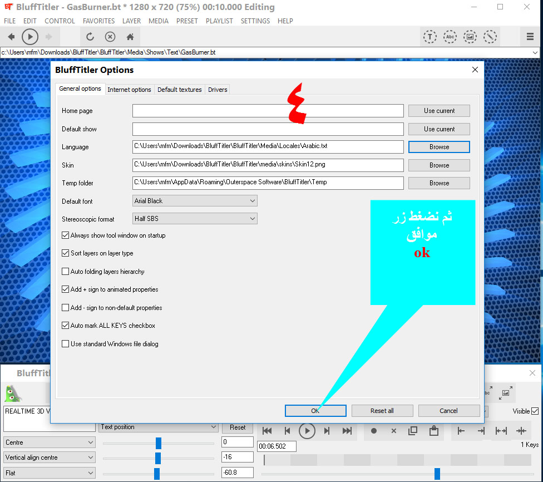
Task: Copy the key with the duplicate icon
Action: point(413,431)
